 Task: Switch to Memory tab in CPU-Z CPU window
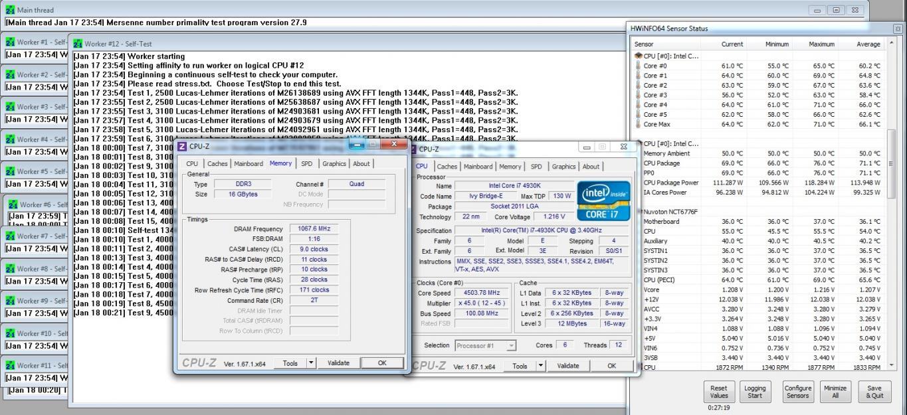click(x=510, y=167)
